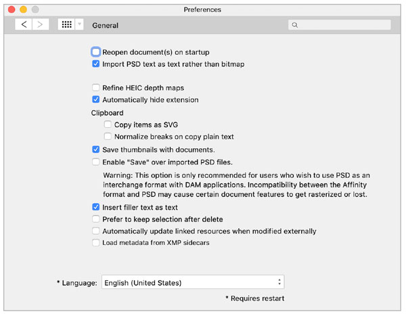Enable Reopen document(s) on startup
This screenshot has width=406, height=316.
96,52
